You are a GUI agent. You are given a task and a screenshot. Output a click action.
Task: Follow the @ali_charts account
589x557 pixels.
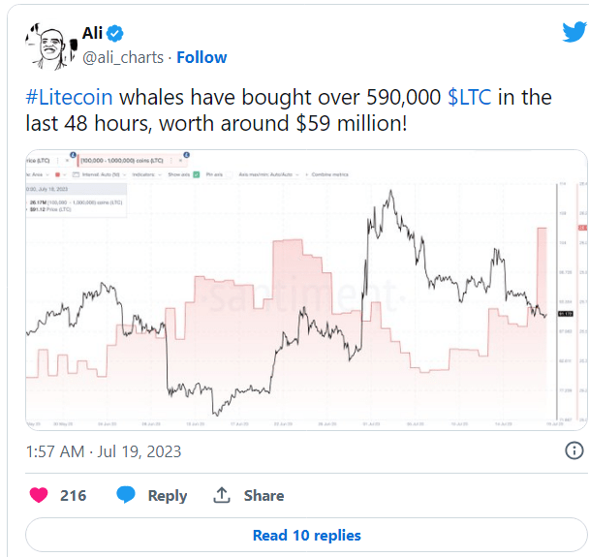[201, 57]
